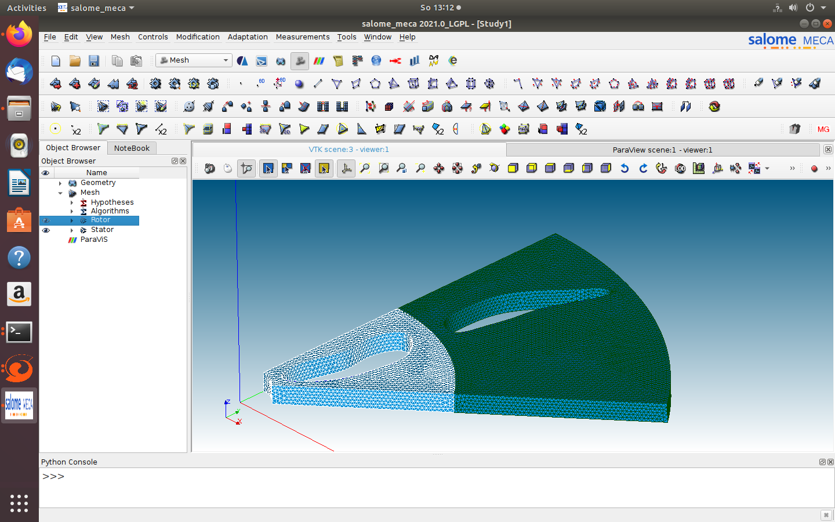Screen dimensions: 835x522
Task: Switch to the NoteBook tab
Action: click(x=132, y=148)
